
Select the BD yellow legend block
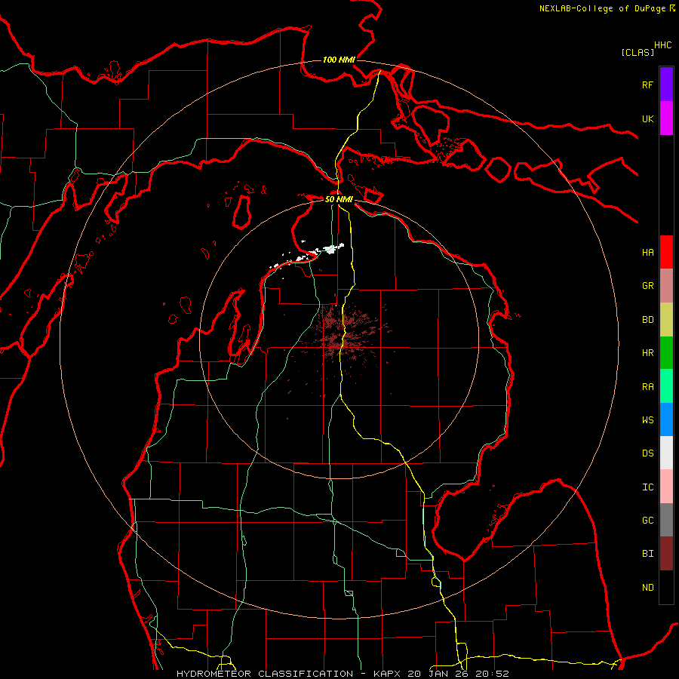[666, 320]
